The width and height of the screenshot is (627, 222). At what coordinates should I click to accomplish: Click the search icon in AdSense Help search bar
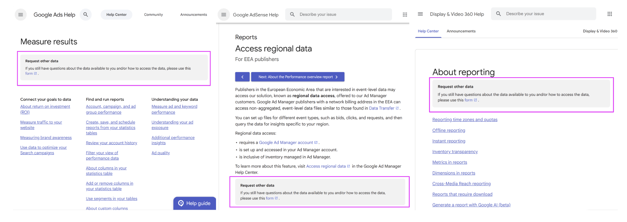[292, 14]
